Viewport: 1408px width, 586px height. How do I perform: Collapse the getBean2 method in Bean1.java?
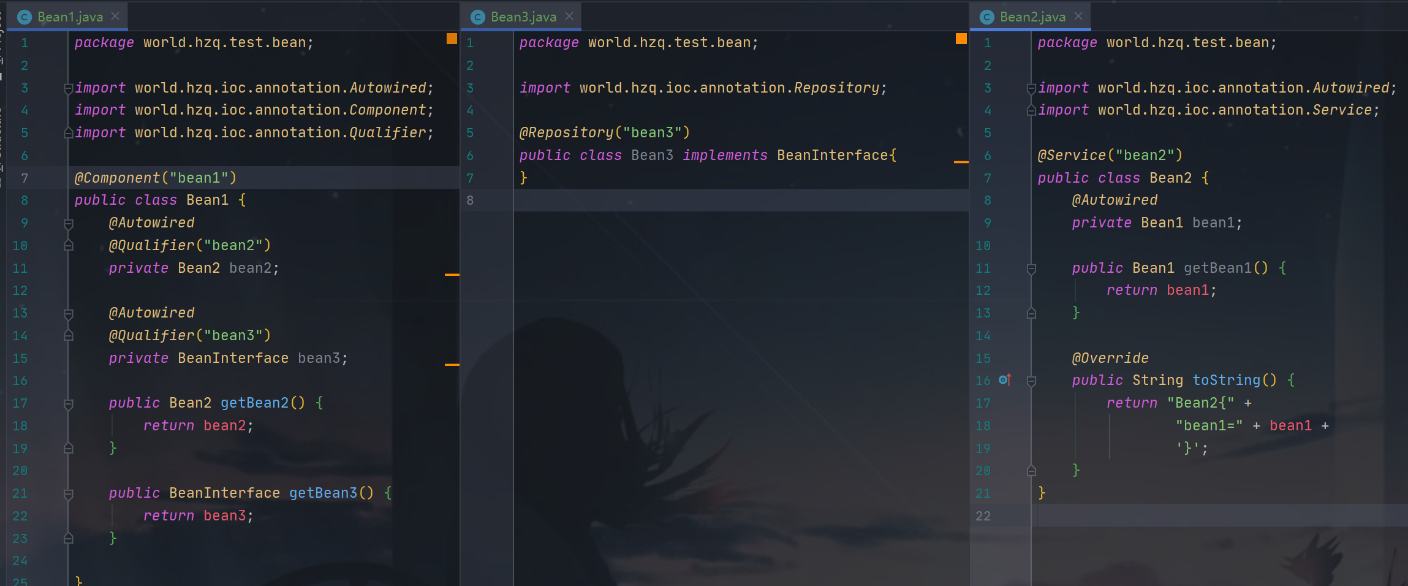pyautogui.click(x=67, y=403)
